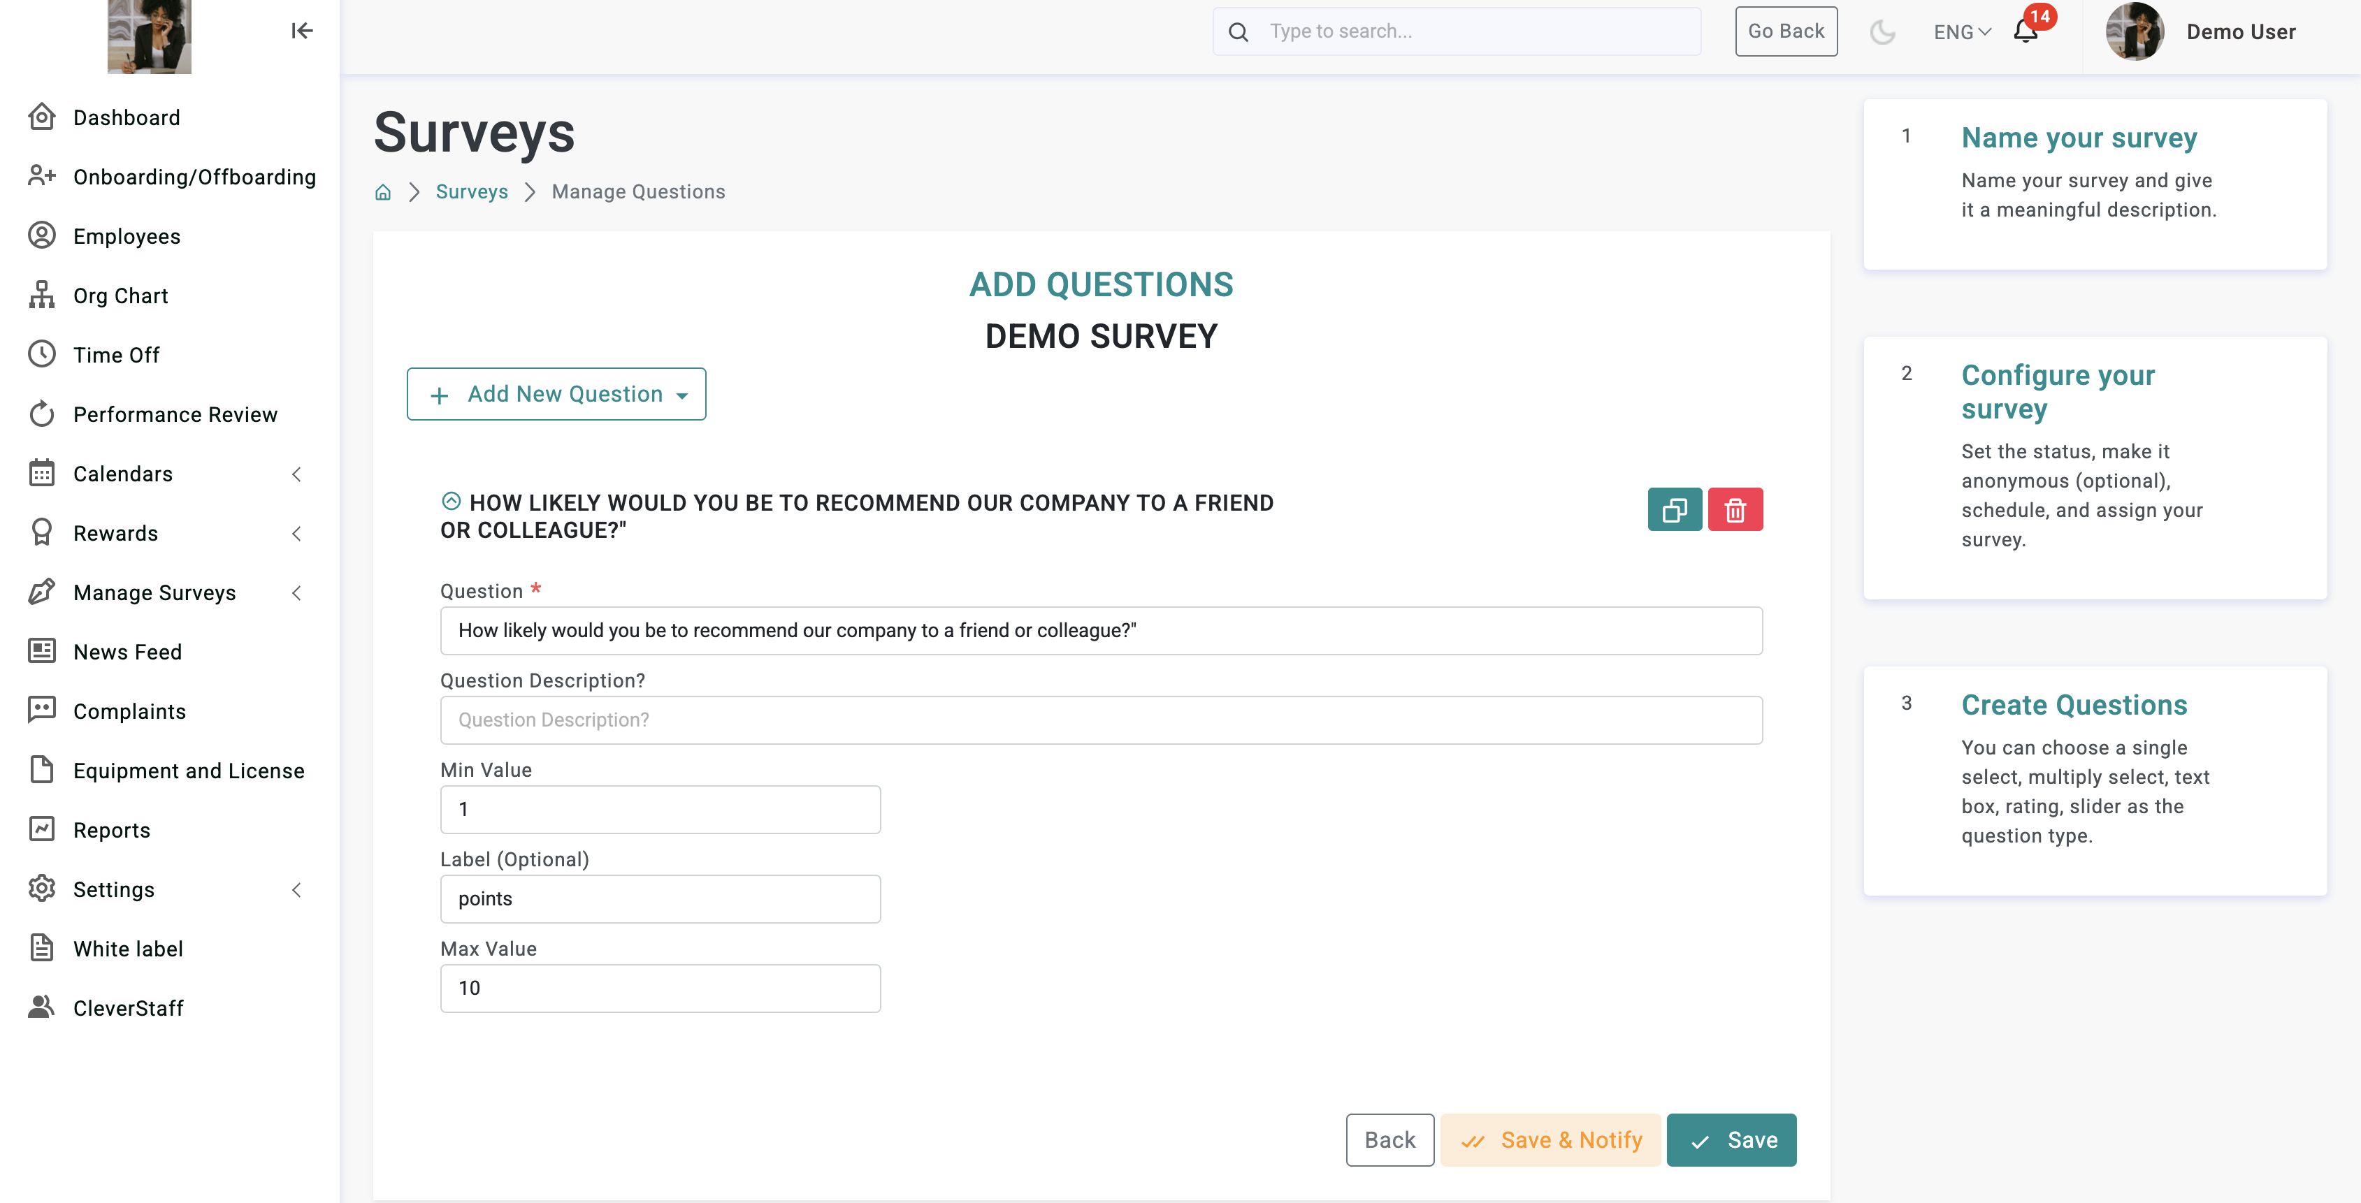Delete the question with the trash icon

(1735, 509)
